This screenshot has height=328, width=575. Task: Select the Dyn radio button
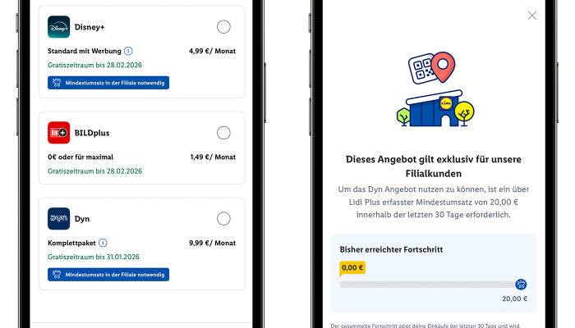[x=223, y=219]
